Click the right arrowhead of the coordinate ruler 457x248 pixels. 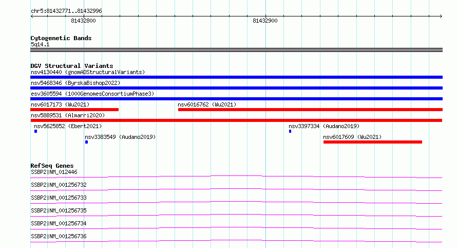pos(441,16)
